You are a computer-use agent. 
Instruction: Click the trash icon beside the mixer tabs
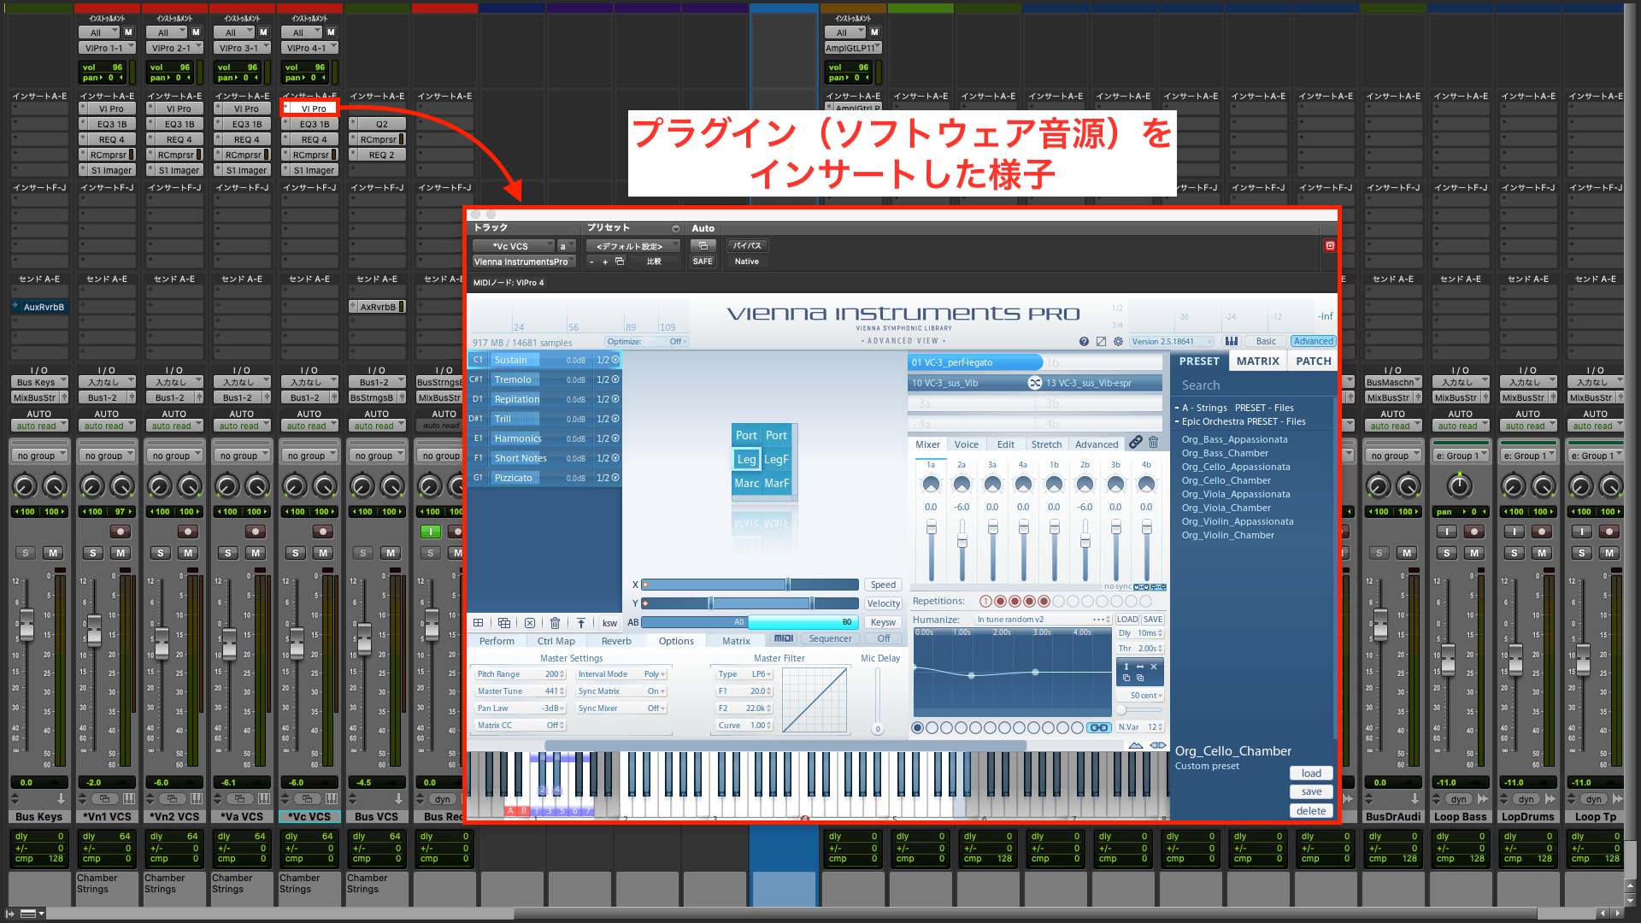point(1153,443)
